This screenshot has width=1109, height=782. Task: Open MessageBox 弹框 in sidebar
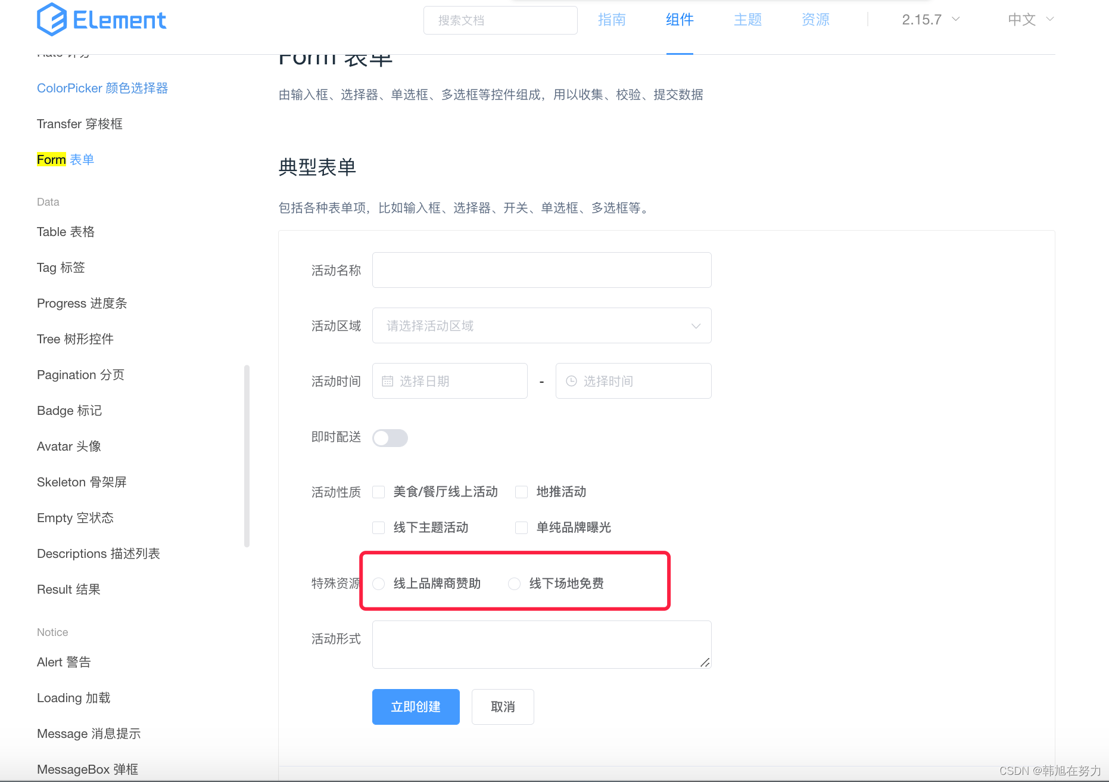click(88, 769)
